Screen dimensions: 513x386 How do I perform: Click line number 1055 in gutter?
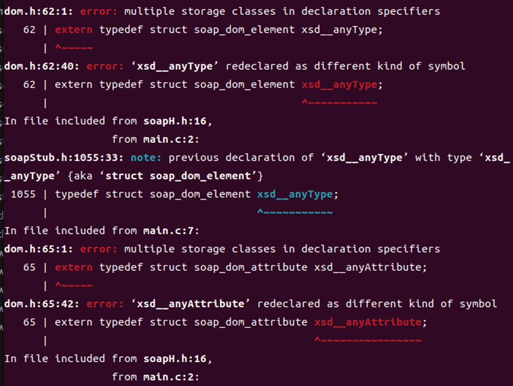[23, 194]
